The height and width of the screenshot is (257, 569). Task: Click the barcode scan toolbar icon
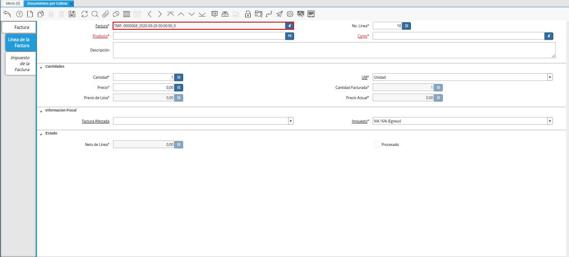point(301,14)
